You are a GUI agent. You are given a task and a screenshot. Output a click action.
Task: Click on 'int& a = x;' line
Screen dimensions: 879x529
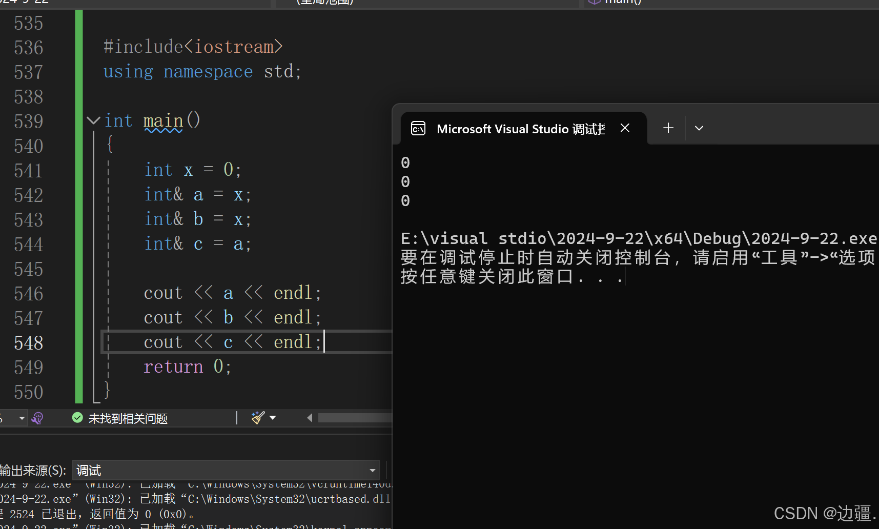[x=198, y=194]
